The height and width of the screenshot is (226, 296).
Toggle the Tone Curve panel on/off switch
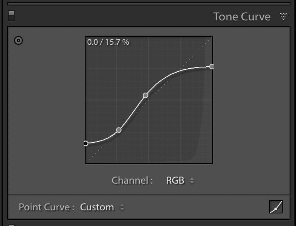(x=11, y=16)
